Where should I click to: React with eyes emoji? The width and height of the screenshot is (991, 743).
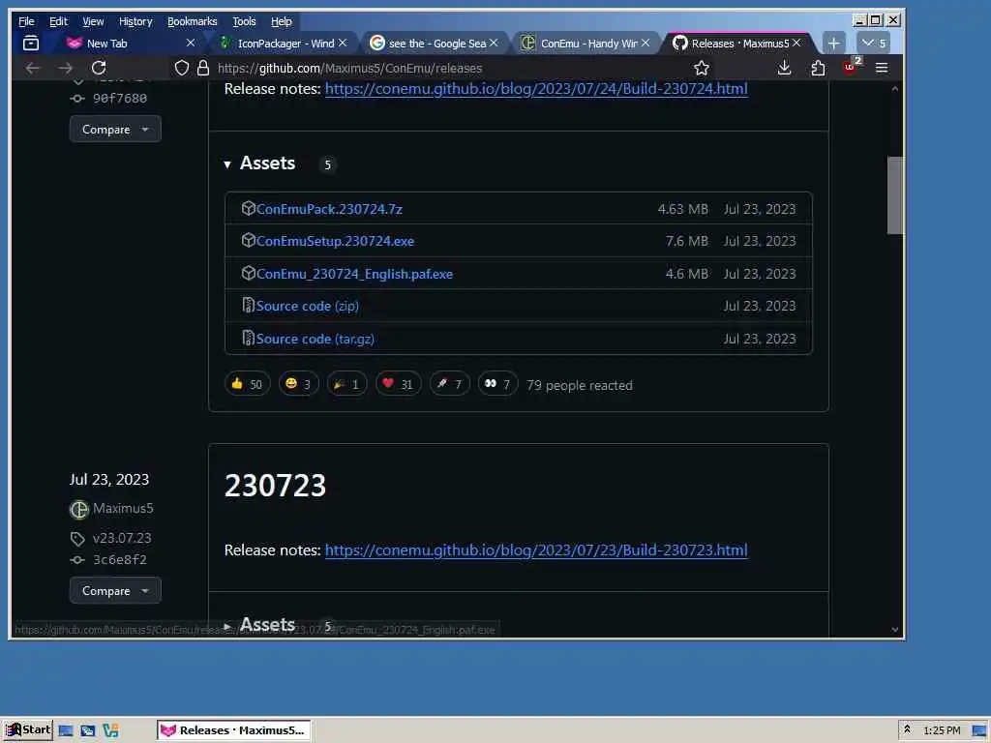click(497, 383)
